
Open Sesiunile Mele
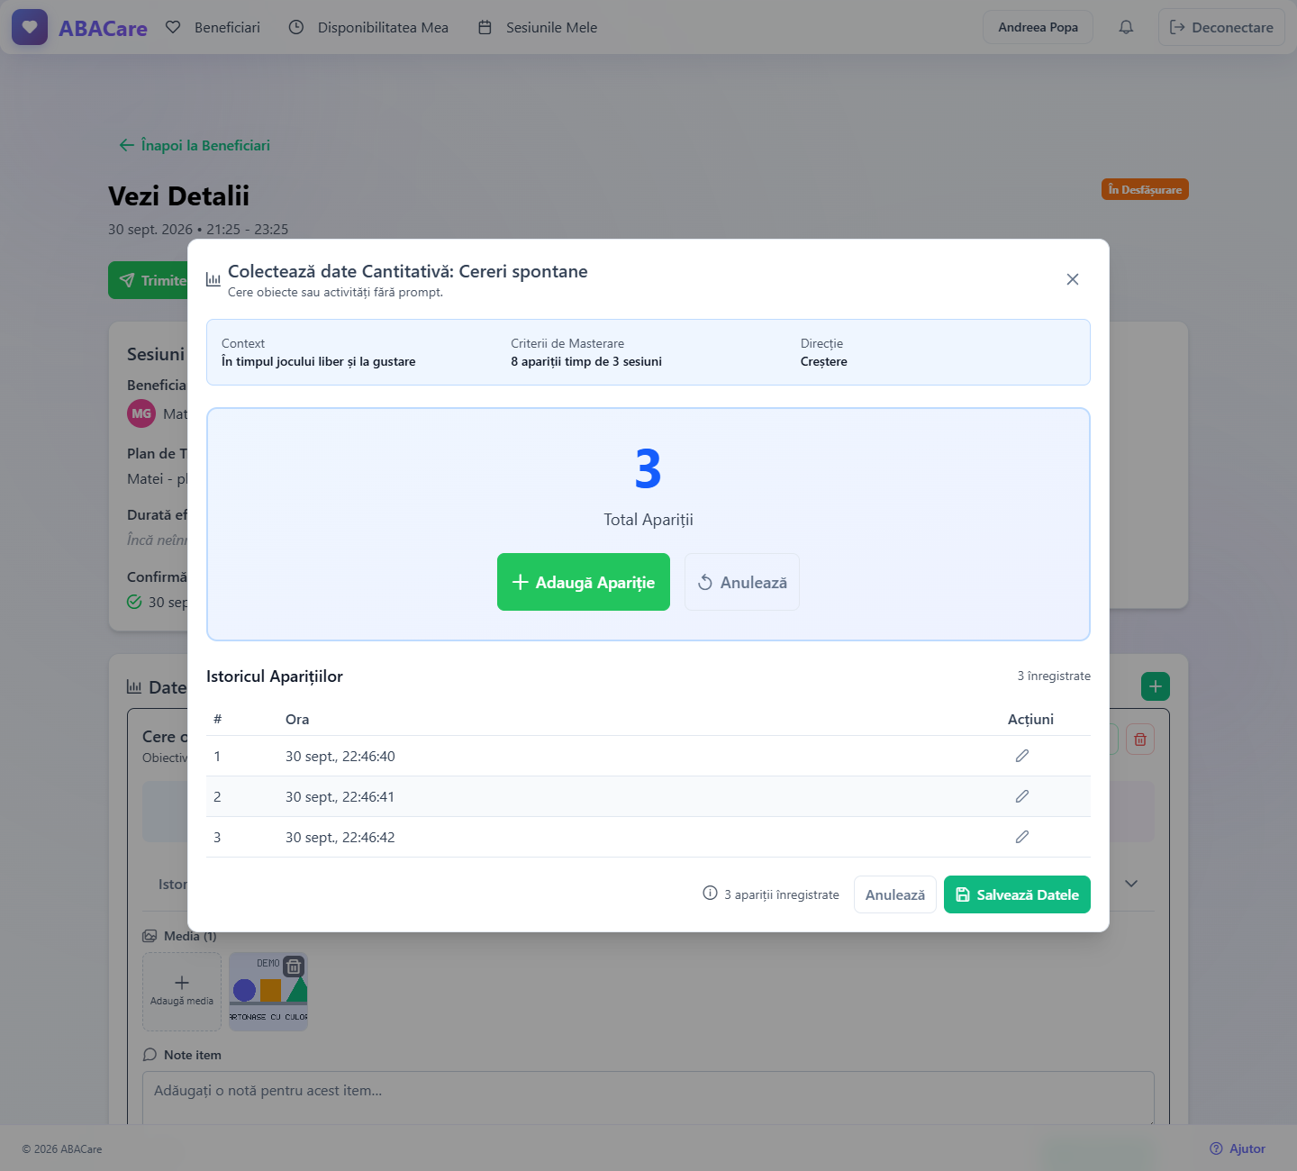click(x=538, y=27)
